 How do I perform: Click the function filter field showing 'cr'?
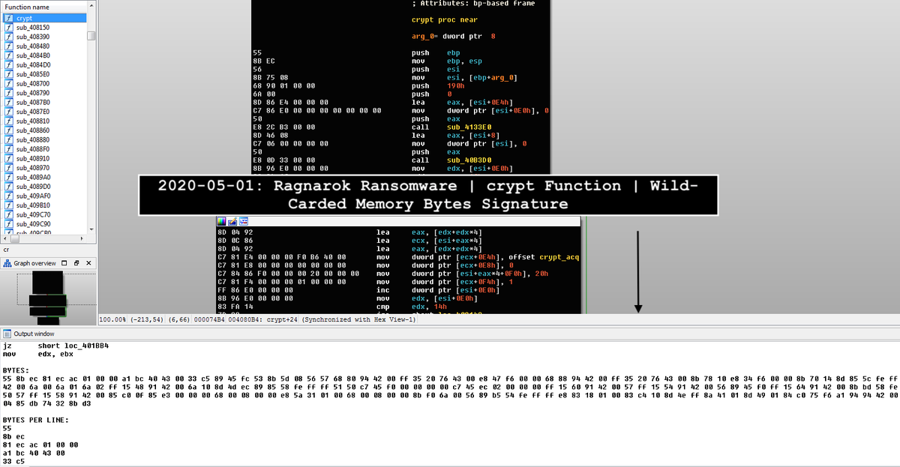click(x=47, y=249)
